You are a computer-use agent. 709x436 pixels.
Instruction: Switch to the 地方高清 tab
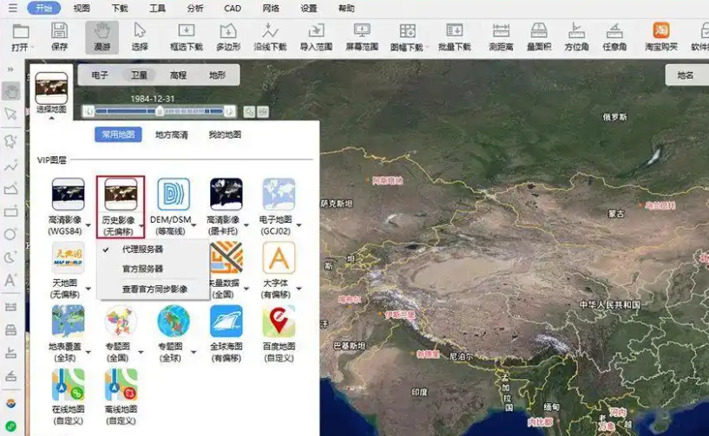171,134
